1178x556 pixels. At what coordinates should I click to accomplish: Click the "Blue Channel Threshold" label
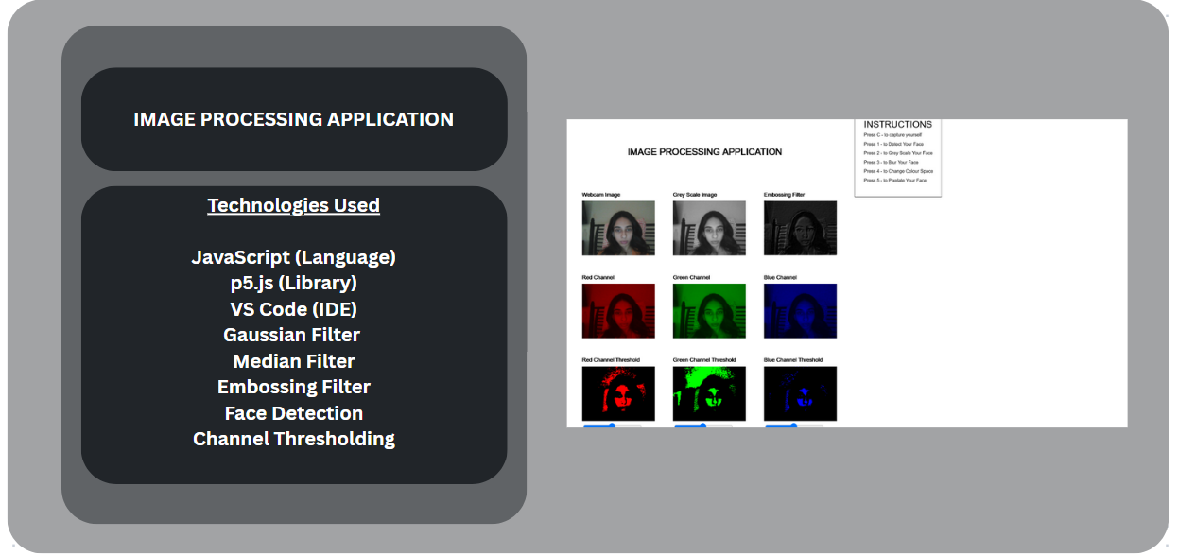click(x=795, y=360)
